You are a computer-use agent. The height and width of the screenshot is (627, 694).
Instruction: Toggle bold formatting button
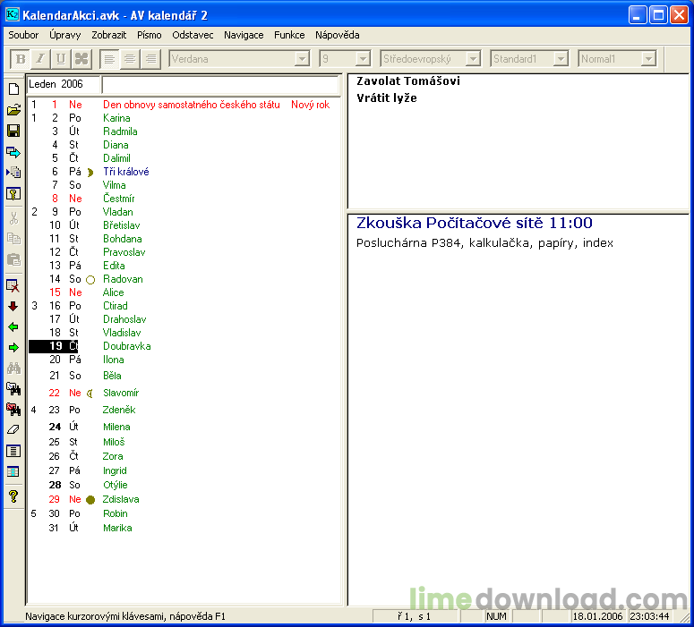(x=21, y=59)
